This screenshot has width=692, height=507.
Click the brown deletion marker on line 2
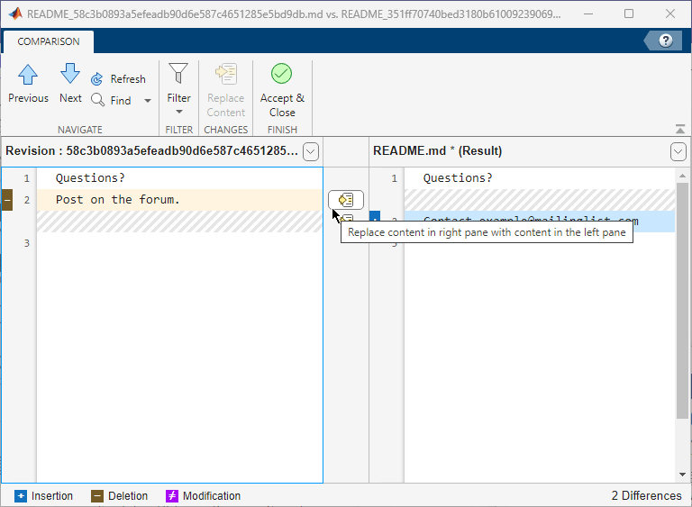tap(6, 200)
